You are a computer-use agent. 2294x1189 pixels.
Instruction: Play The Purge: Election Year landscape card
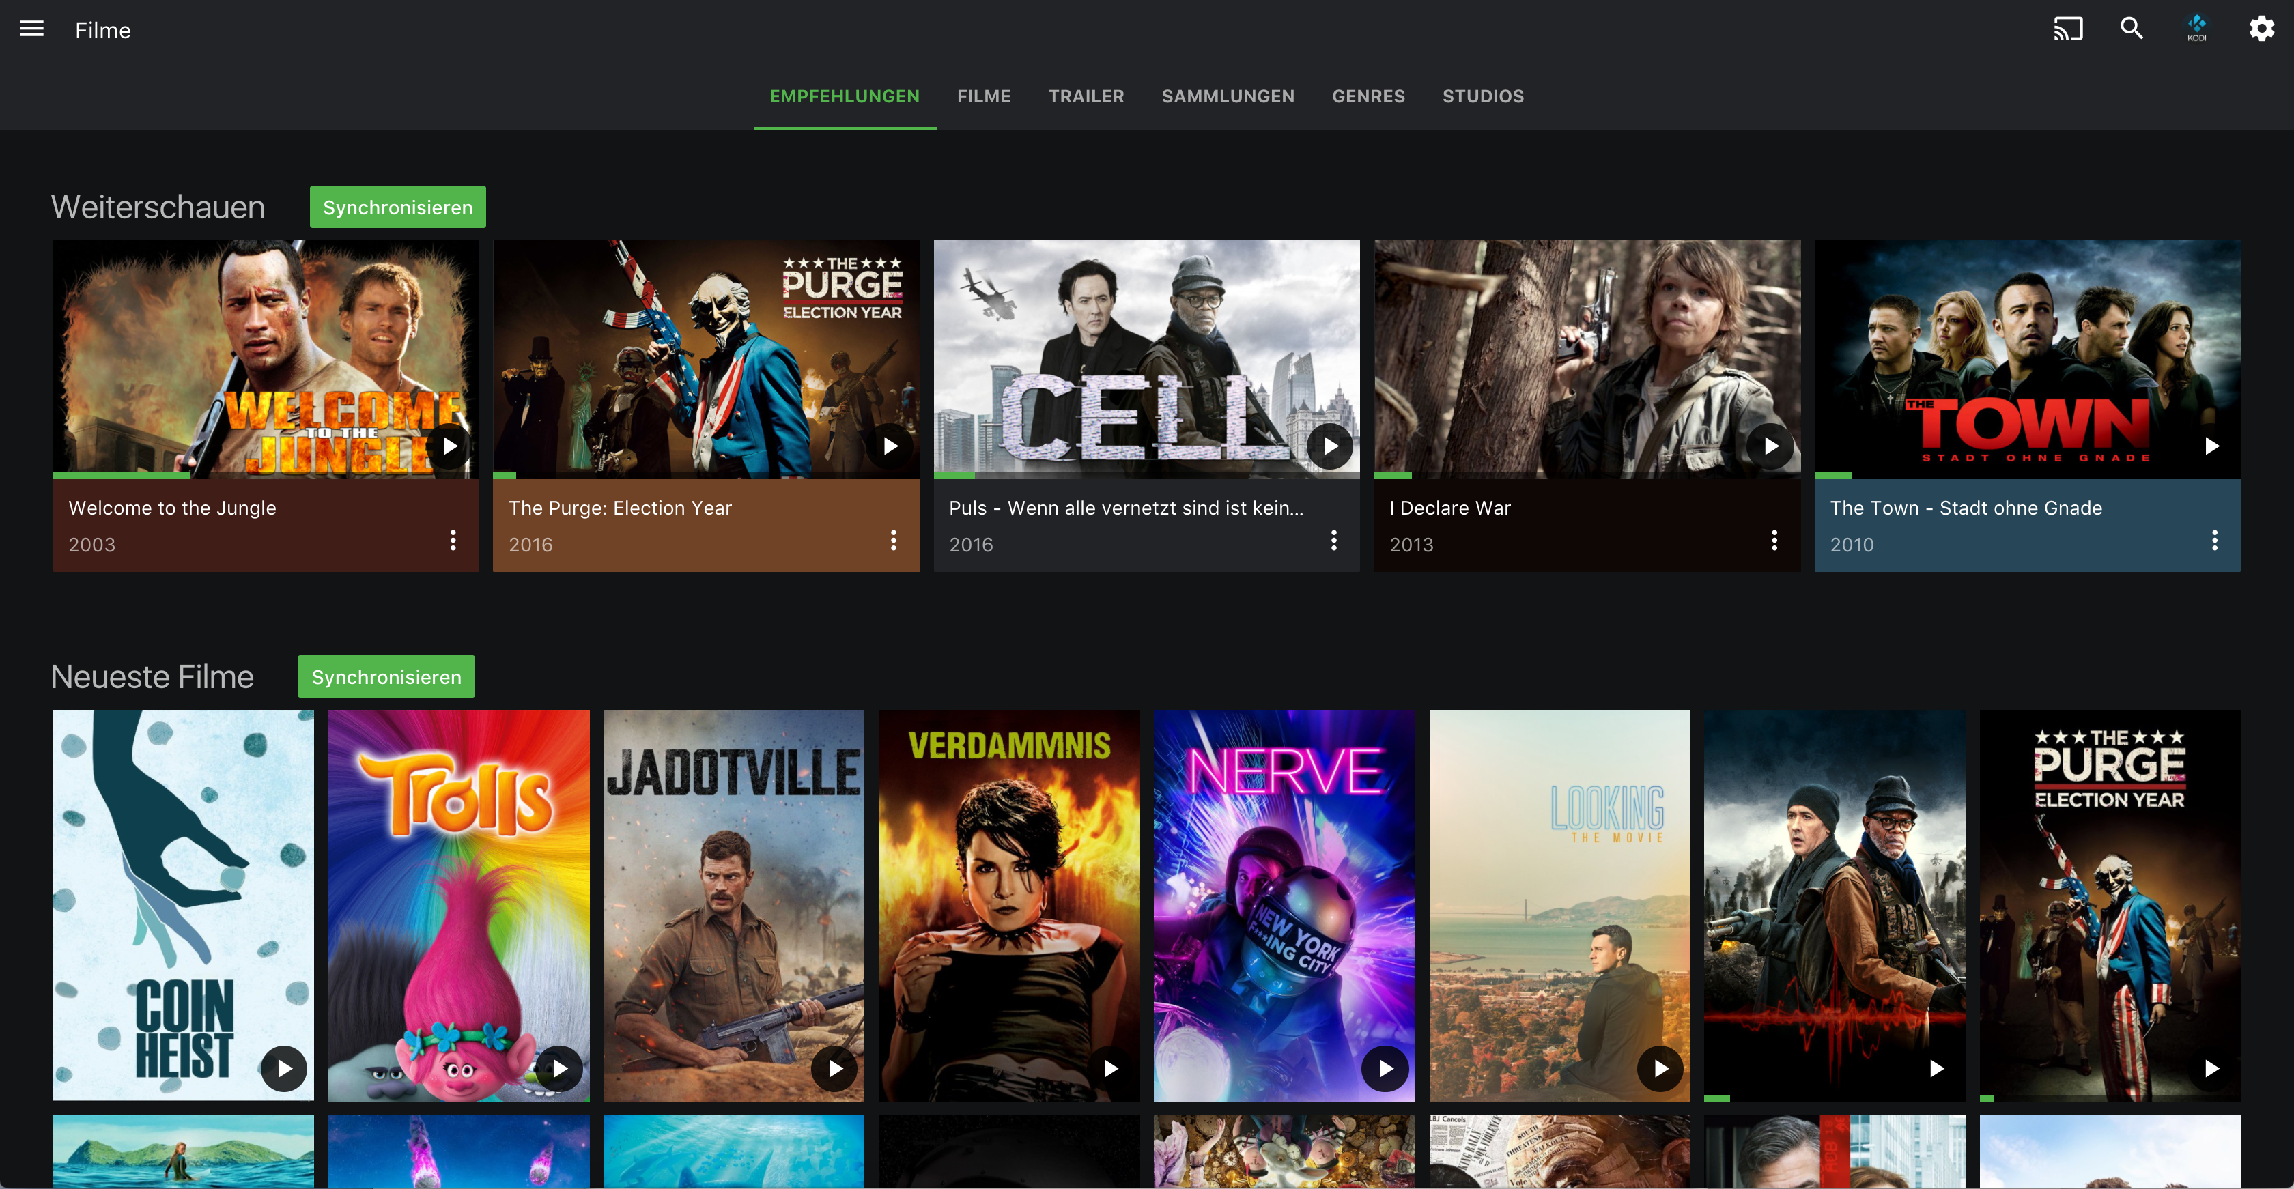(x=890, y=446)
